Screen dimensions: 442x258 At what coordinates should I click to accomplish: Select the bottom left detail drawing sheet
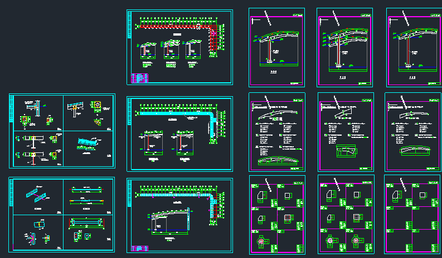coord(62,214)
